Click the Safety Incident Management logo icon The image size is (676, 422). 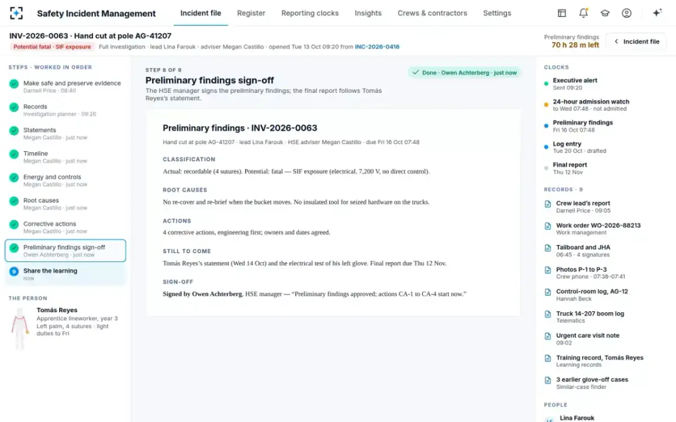pyautogui.click(x=17, y=13)
